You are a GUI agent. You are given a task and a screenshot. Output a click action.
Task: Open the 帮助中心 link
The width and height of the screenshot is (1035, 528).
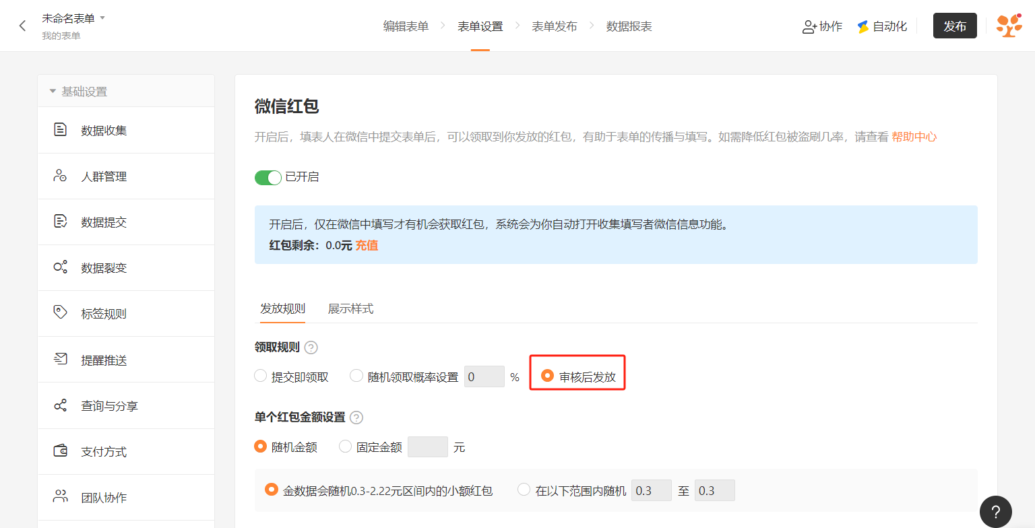pos(914,137)
